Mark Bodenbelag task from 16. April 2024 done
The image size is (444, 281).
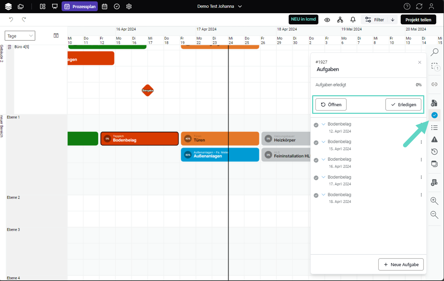(x=316, y=160)
